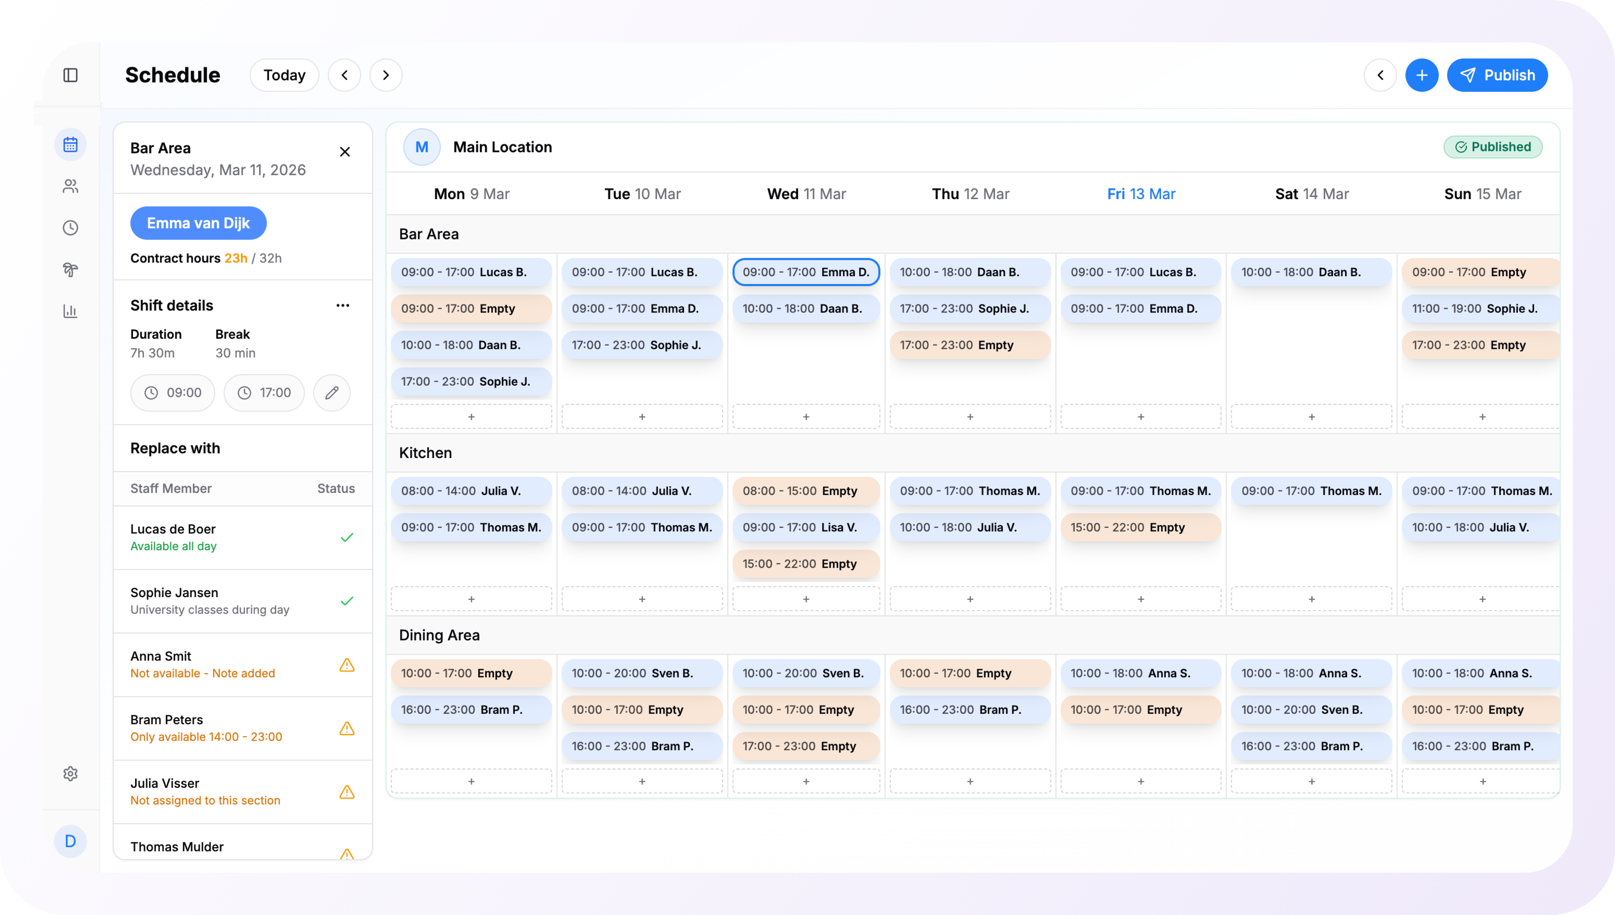
Task: Select Sophie Jansen checkmark as replacement
Action: click(x=347, y=601)
